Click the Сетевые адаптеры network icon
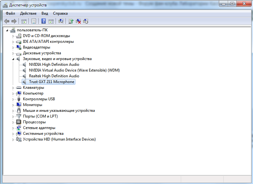253x184 pixels. click(x=19, y=128)
